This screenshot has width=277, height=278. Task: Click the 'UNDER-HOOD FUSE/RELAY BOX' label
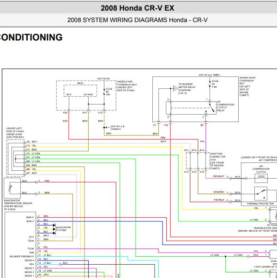pos(247,87)
